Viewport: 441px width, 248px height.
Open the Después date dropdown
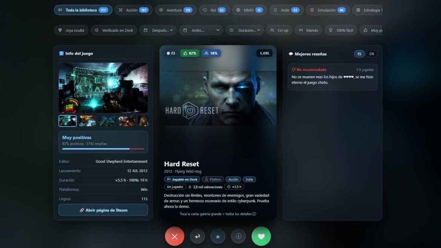[x=158, y=31]
